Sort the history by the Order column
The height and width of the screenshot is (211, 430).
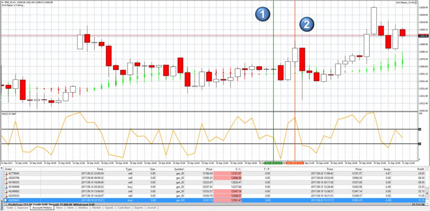coord(23,169)
